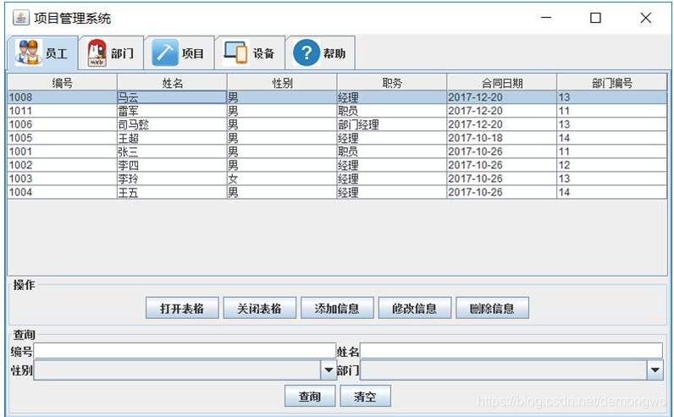Viewport: 674px width, 417px height.
Task: Open the 性别 dropdown arrow
Action: click(329, 370)
